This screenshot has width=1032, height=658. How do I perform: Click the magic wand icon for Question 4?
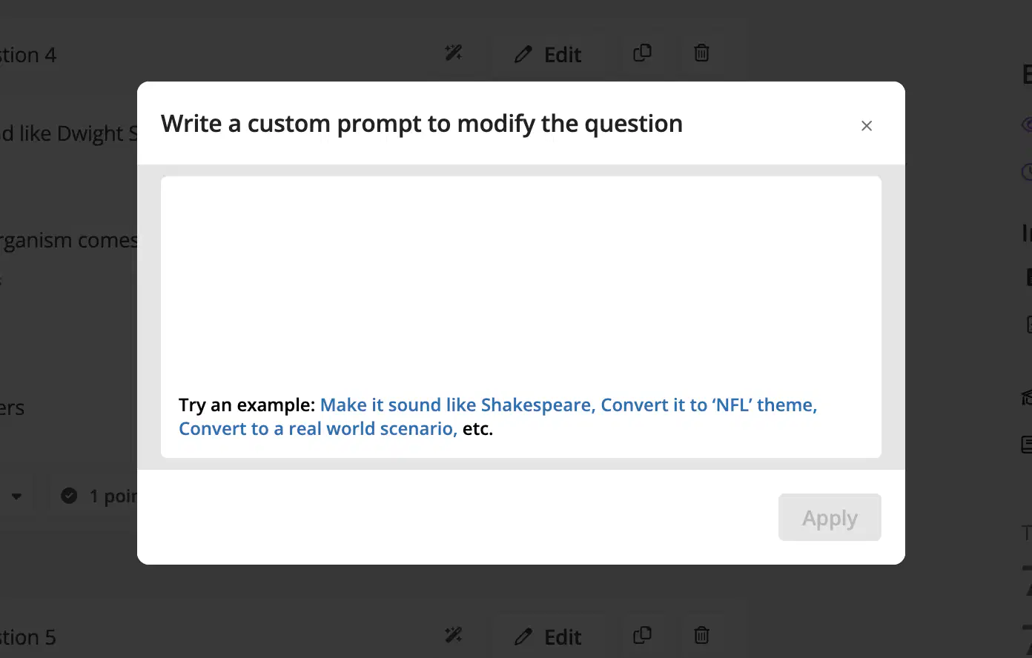pos(454,53)
